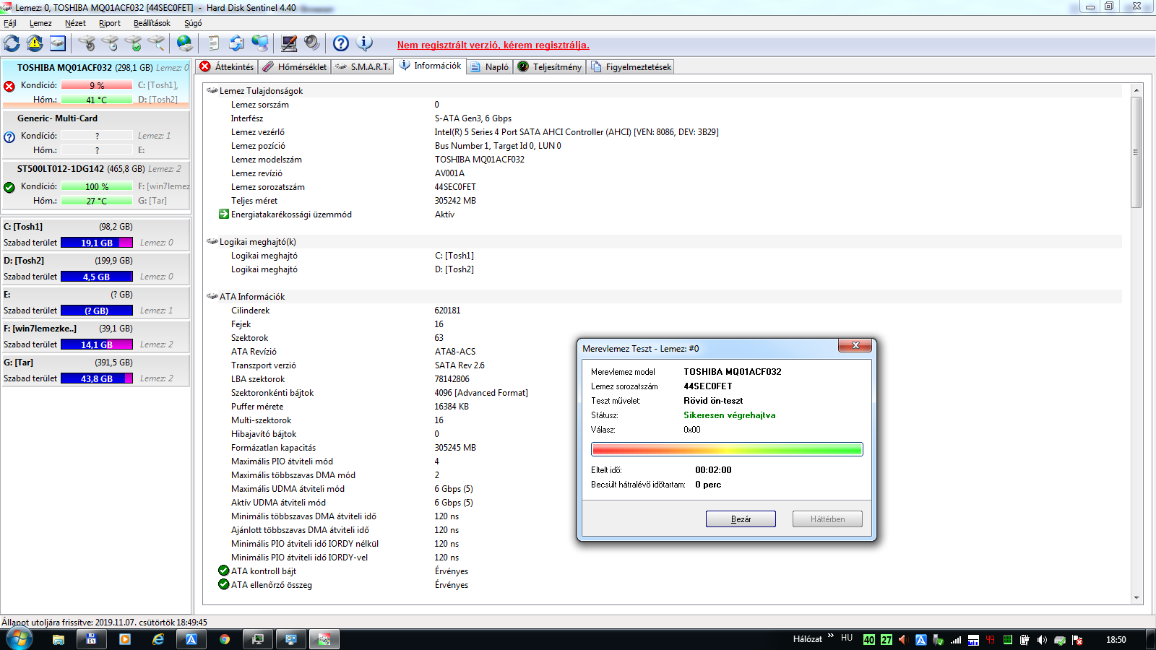Click the send report envelope icon
The height and width of the screenshot is (650, 1156).
tap(236, 43)
